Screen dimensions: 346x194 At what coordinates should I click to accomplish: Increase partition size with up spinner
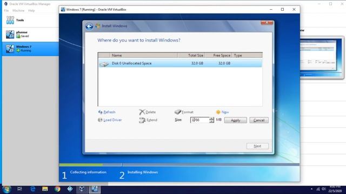point(211,119)
